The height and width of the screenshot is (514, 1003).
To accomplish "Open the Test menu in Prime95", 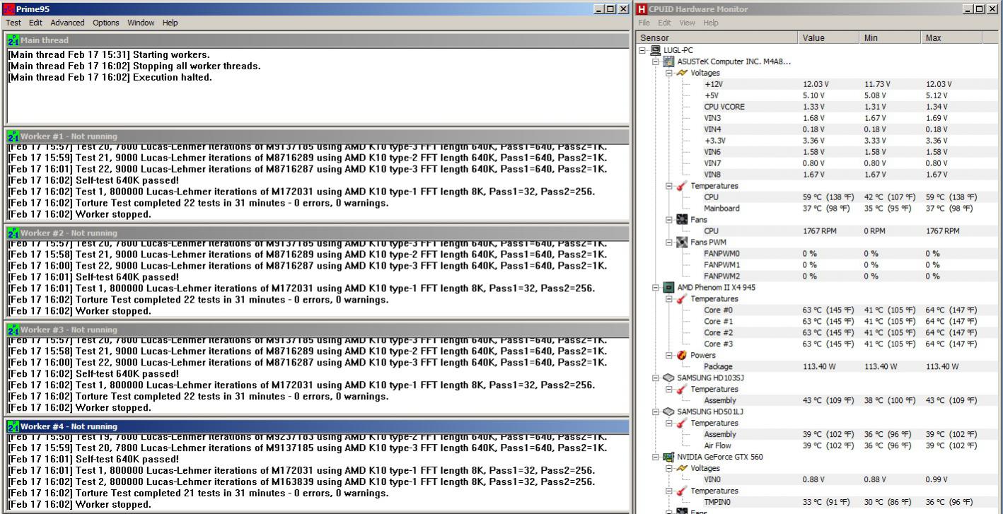I will [x=15, y=23].
